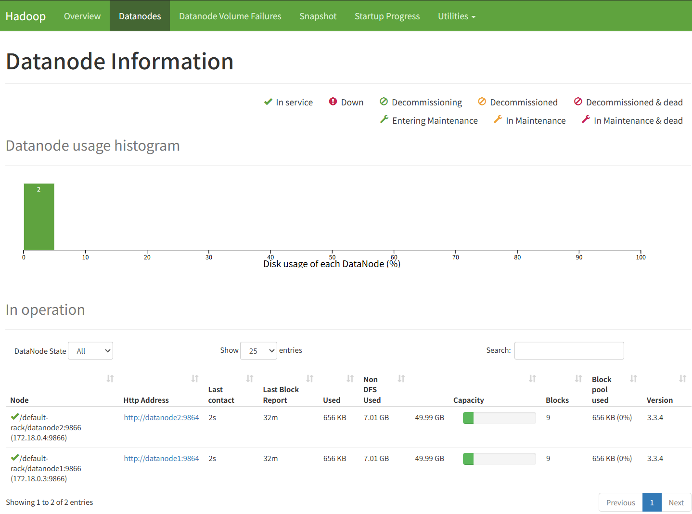This screenshot has height=514, width=692.
Task: Open the http://datanode2:9864 link
Action: click(162, 418)
